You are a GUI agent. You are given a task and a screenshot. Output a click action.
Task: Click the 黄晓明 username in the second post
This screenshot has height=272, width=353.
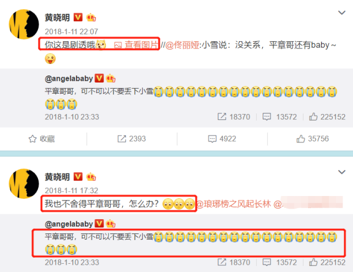[x=57, y=177]
